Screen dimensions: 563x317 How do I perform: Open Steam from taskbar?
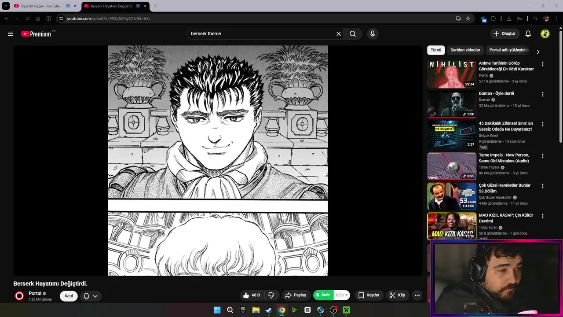[x=269, y=310]
